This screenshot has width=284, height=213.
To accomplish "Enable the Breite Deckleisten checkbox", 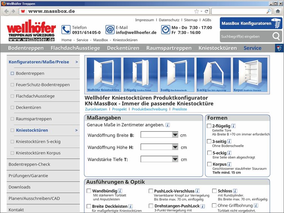I will pos(89,206).
